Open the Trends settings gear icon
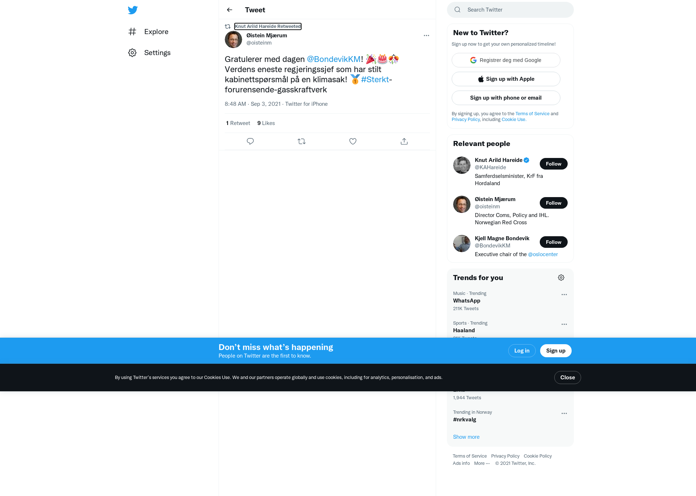Screen dimensions: 696x496 [x=561, y=278]
